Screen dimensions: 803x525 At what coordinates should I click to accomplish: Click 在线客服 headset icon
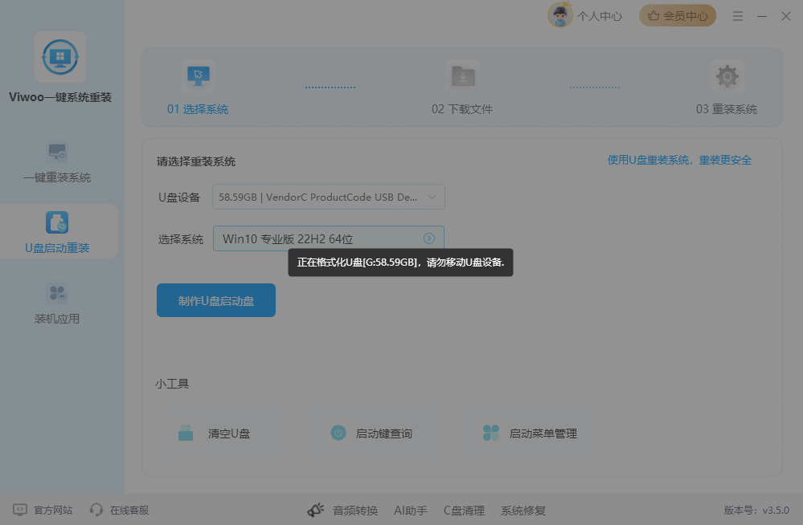click(96, 511)
